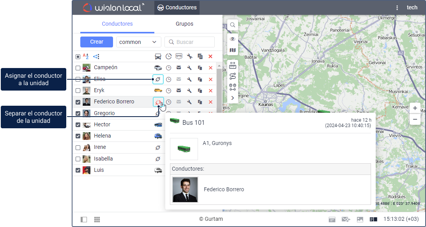Open the three-dot user menu
This screenshot has width=426, height=227.
click(x=397, y=7)
